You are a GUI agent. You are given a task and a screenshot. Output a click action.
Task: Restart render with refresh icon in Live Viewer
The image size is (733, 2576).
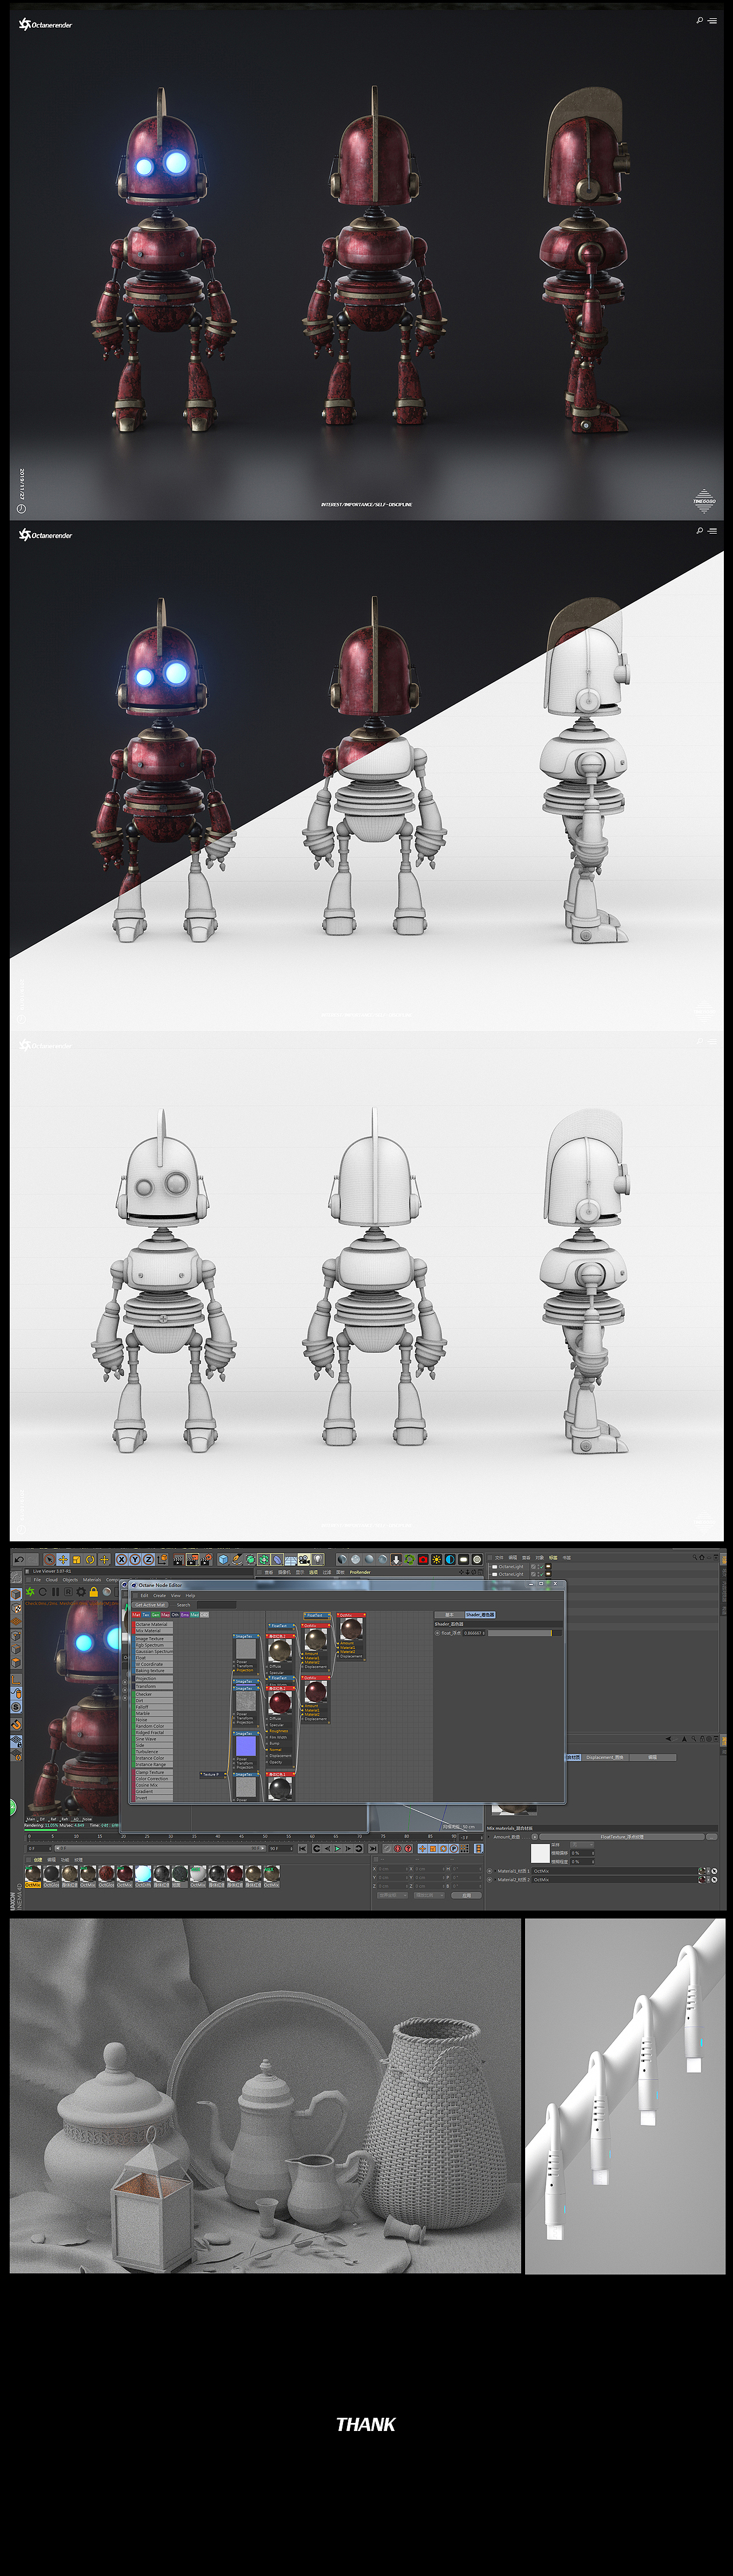(x=42, y=1592)
